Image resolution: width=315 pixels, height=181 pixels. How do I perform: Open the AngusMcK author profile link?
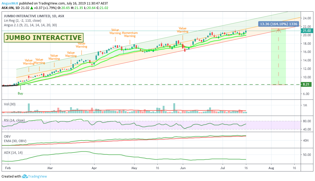[x=10, y=3]
